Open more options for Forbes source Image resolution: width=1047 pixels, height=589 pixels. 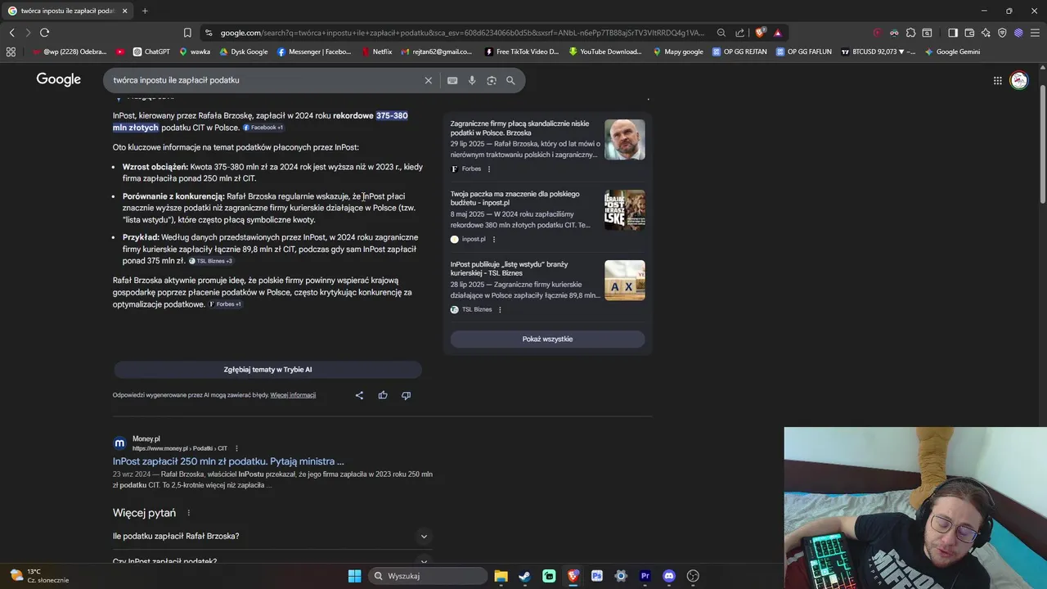(x=489, y=169)
